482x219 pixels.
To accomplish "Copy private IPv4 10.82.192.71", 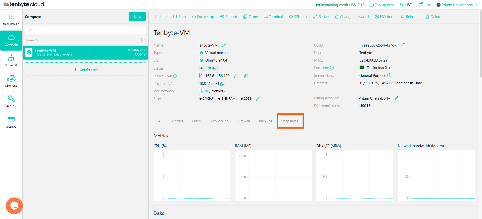I will point(222,83).
